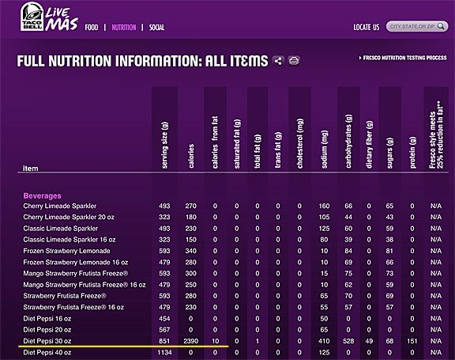This screenshot has width=455, height=360.
Task: Click the carbohydrates (g) column header
Action: tap(348, 141)
